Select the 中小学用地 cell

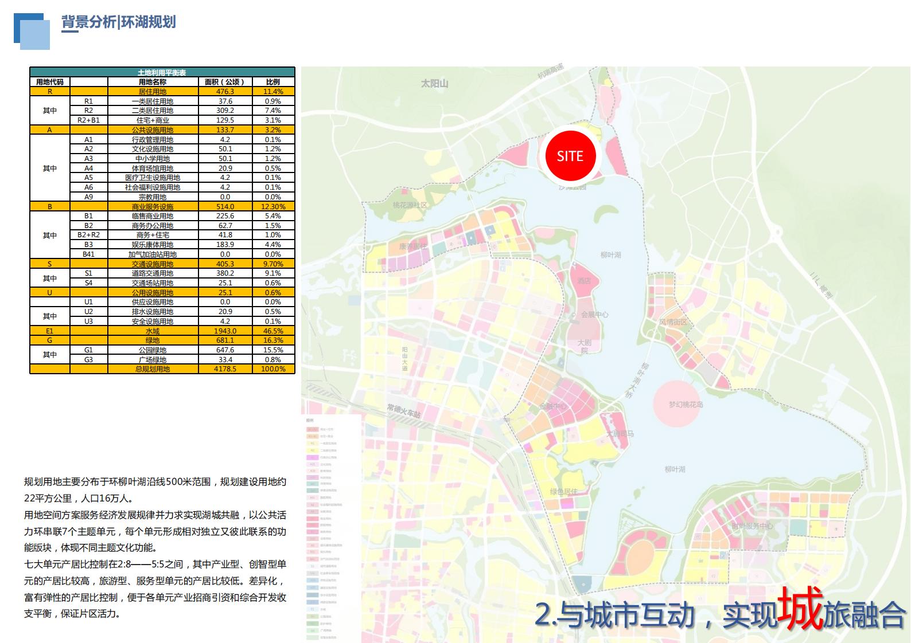tap(153, 159)
